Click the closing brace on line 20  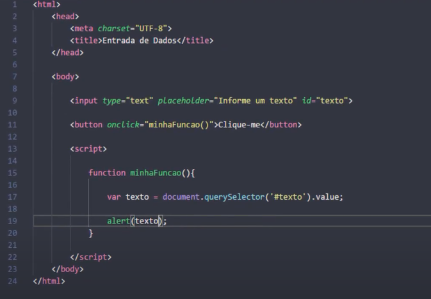click(91, 233)
